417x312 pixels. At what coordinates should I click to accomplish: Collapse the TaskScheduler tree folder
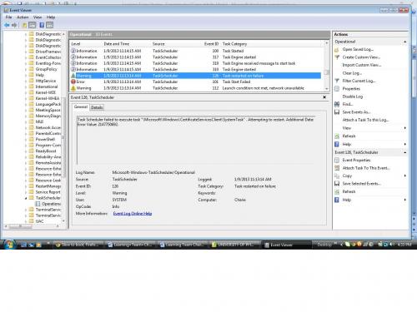pyautogui.click(x=26, y=198)
